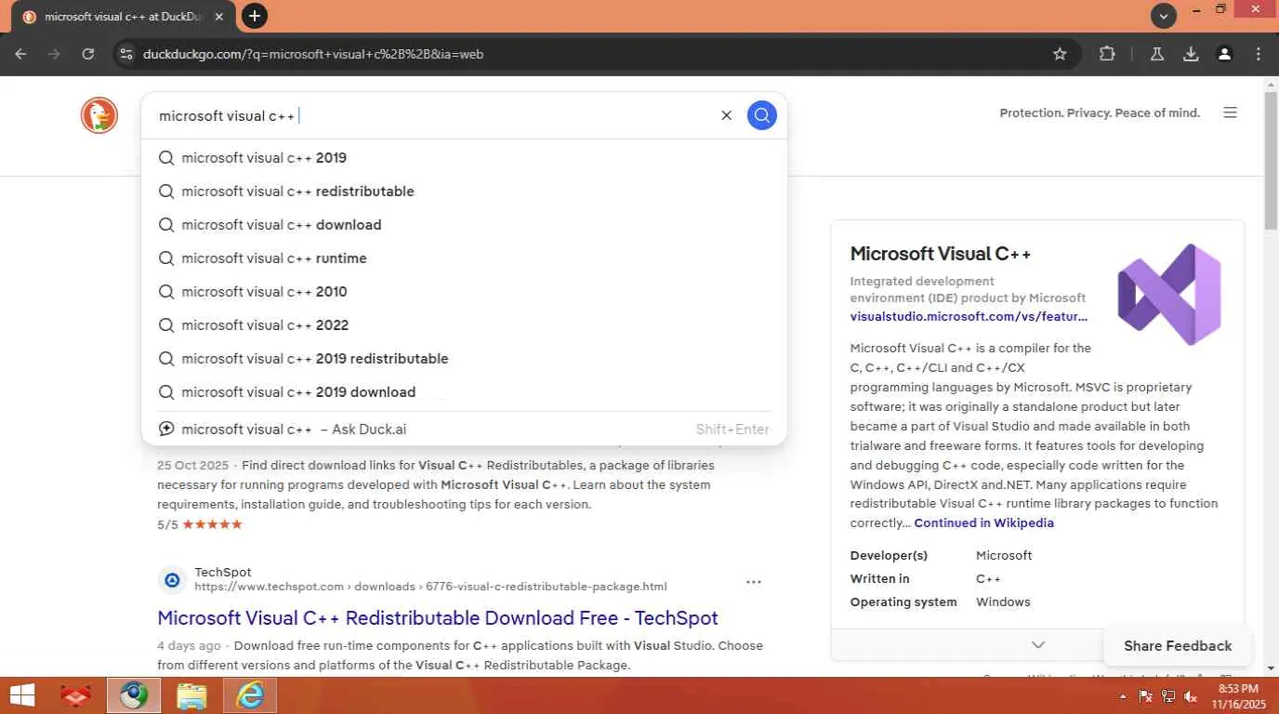The image size is (1279, 714).
Task: Clear the search box with the X icon
Action: pyautogui.click(x=727, y=115)
